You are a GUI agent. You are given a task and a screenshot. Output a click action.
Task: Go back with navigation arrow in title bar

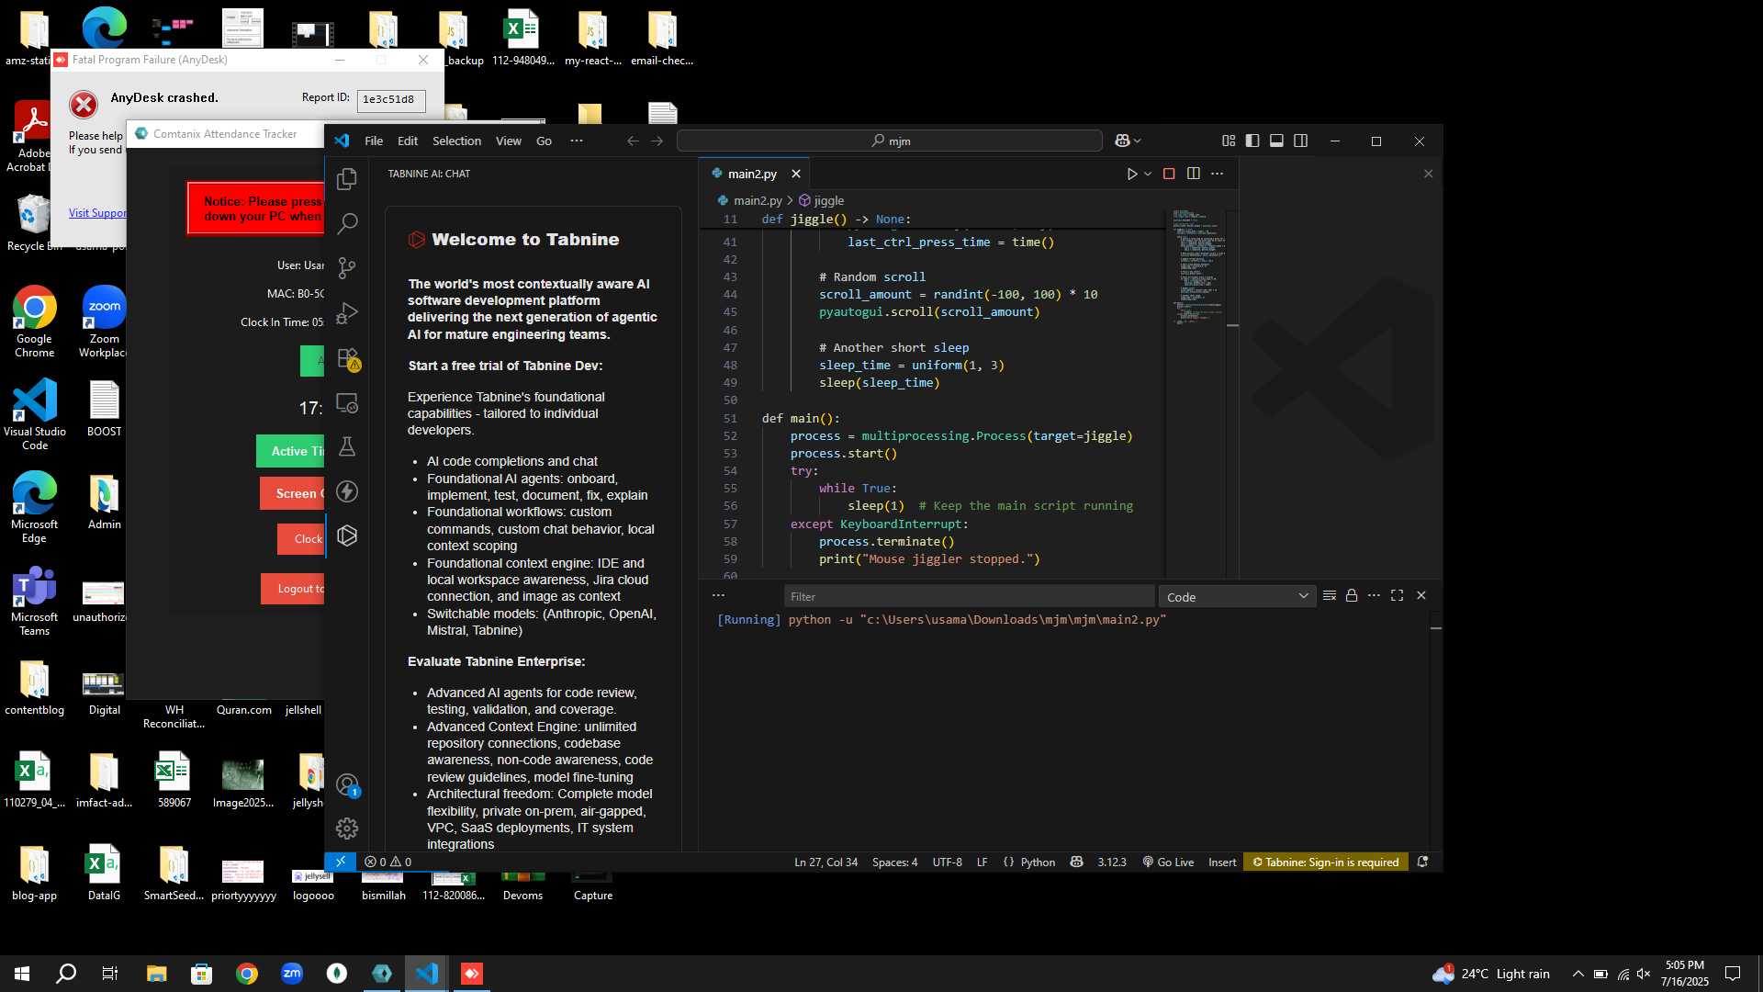633,141
